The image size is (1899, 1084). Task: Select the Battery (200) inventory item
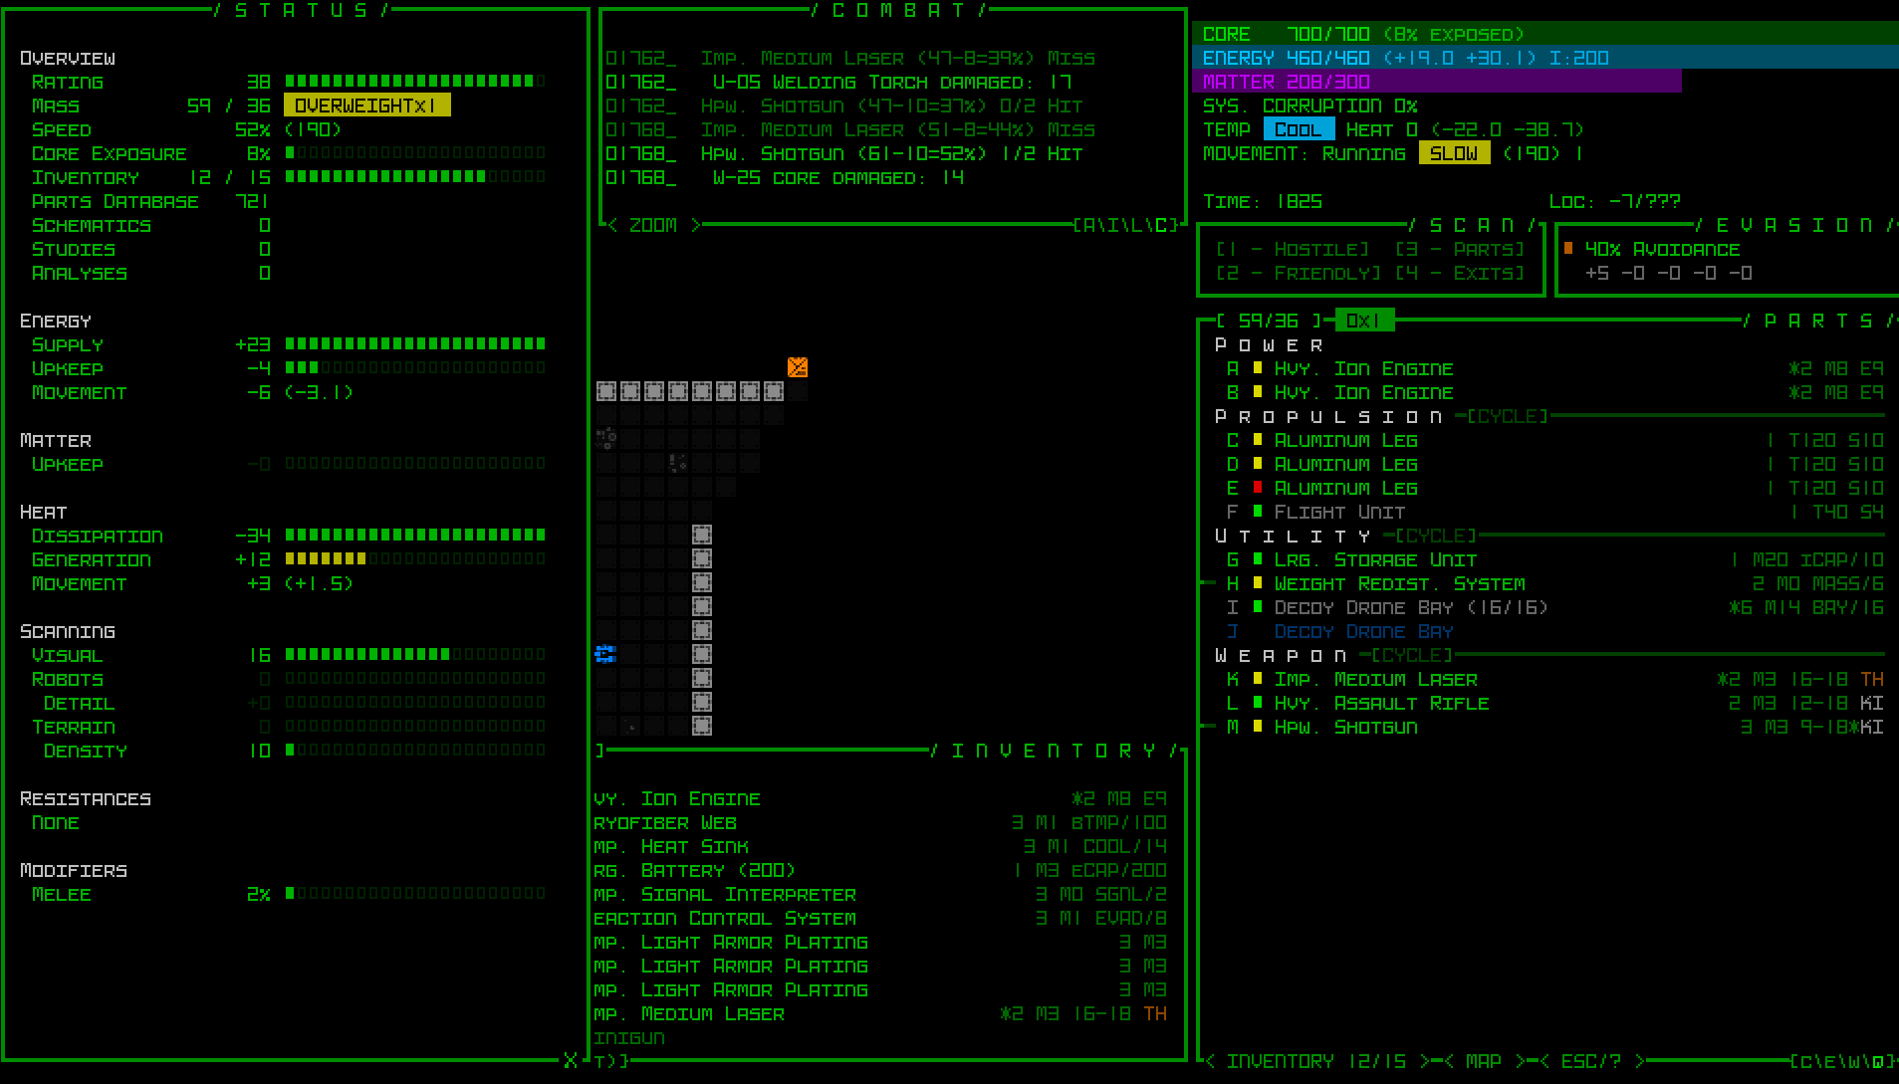point(880,870)
